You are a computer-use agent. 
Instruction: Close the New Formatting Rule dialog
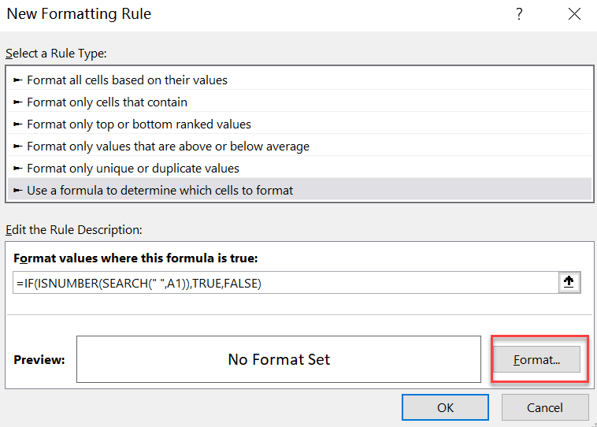574,14
